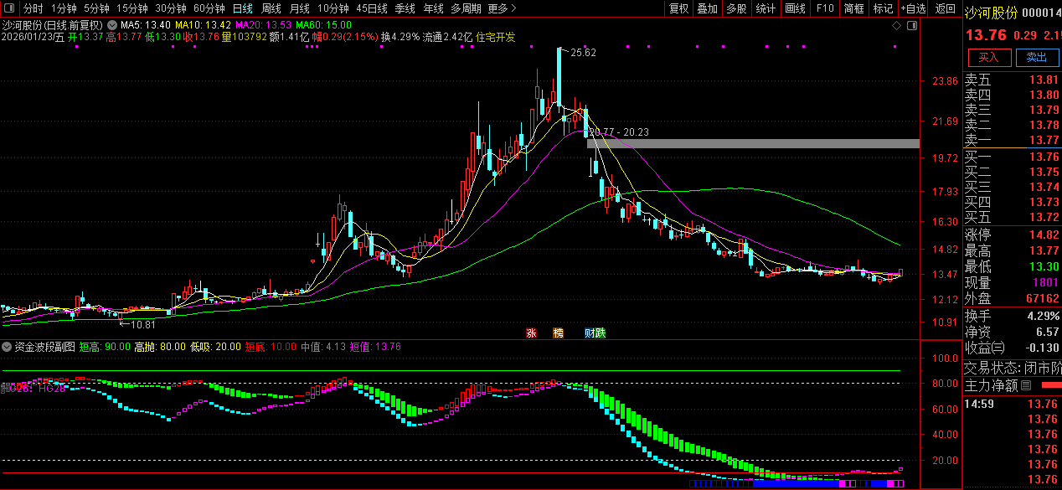
Task: Expand the 资金波段副图 indicator dropdown
Action: tap(8, 346)
